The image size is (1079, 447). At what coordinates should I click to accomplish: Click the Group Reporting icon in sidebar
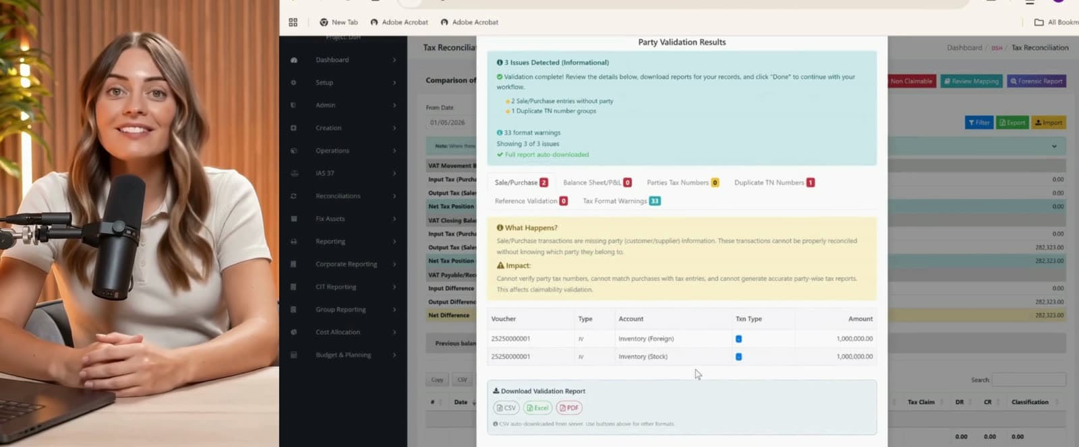click(x=293, y=310)
